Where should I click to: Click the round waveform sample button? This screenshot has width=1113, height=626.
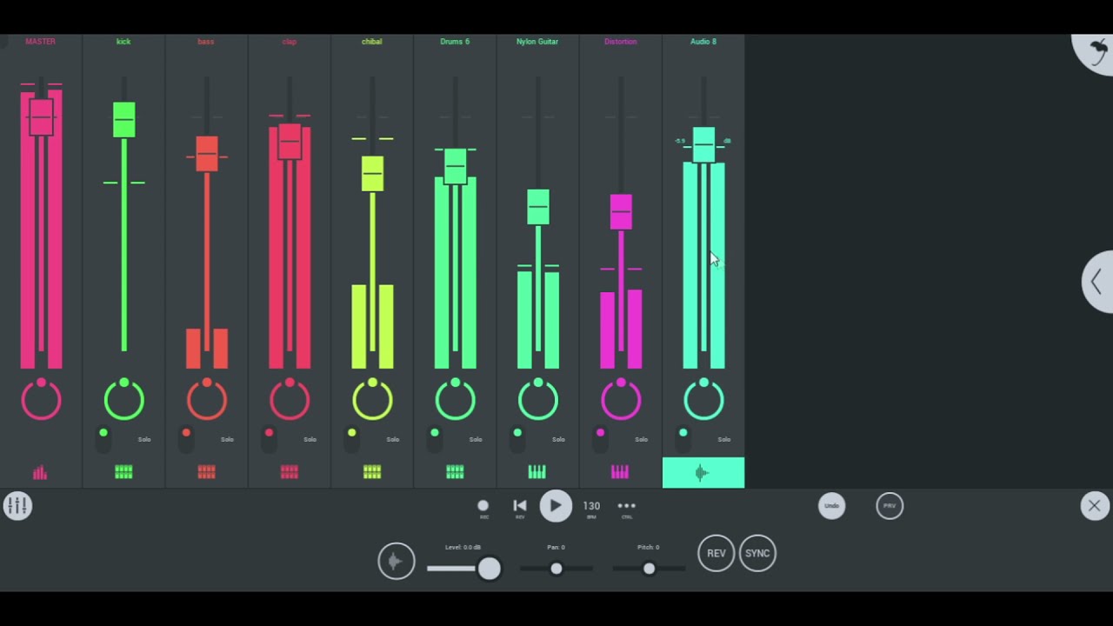pyautogui.click(x=397, y=561)
